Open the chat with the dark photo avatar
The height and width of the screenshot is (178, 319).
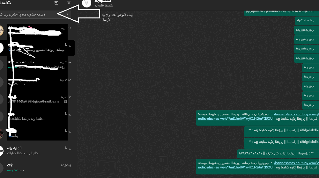pyautogui.click(x=37, y=133)
